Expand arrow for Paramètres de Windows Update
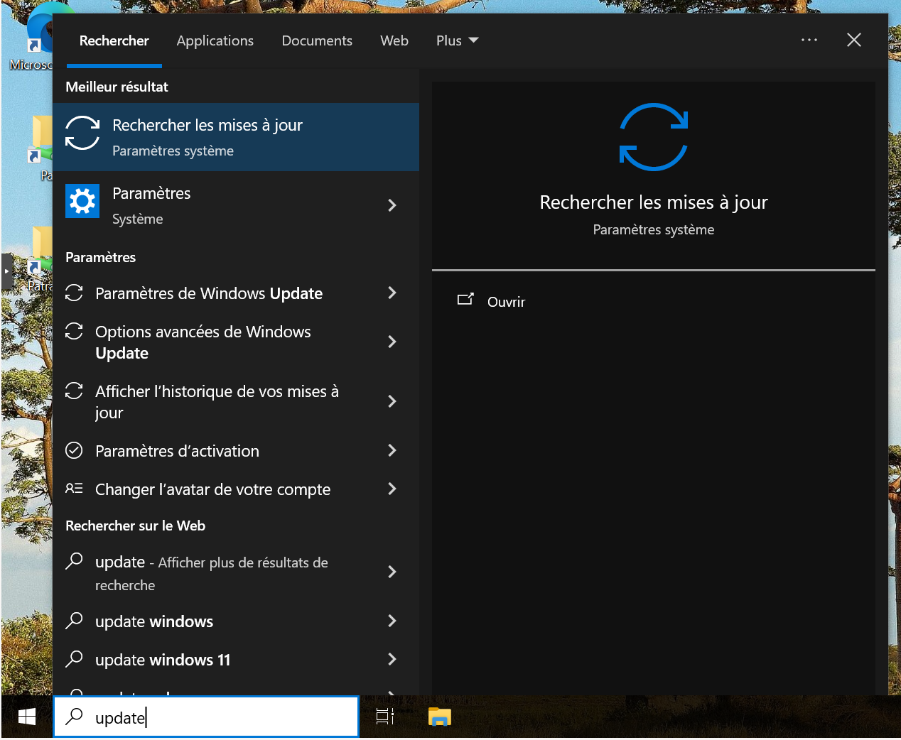The image size is (901, 740). (x=392, y=293)
